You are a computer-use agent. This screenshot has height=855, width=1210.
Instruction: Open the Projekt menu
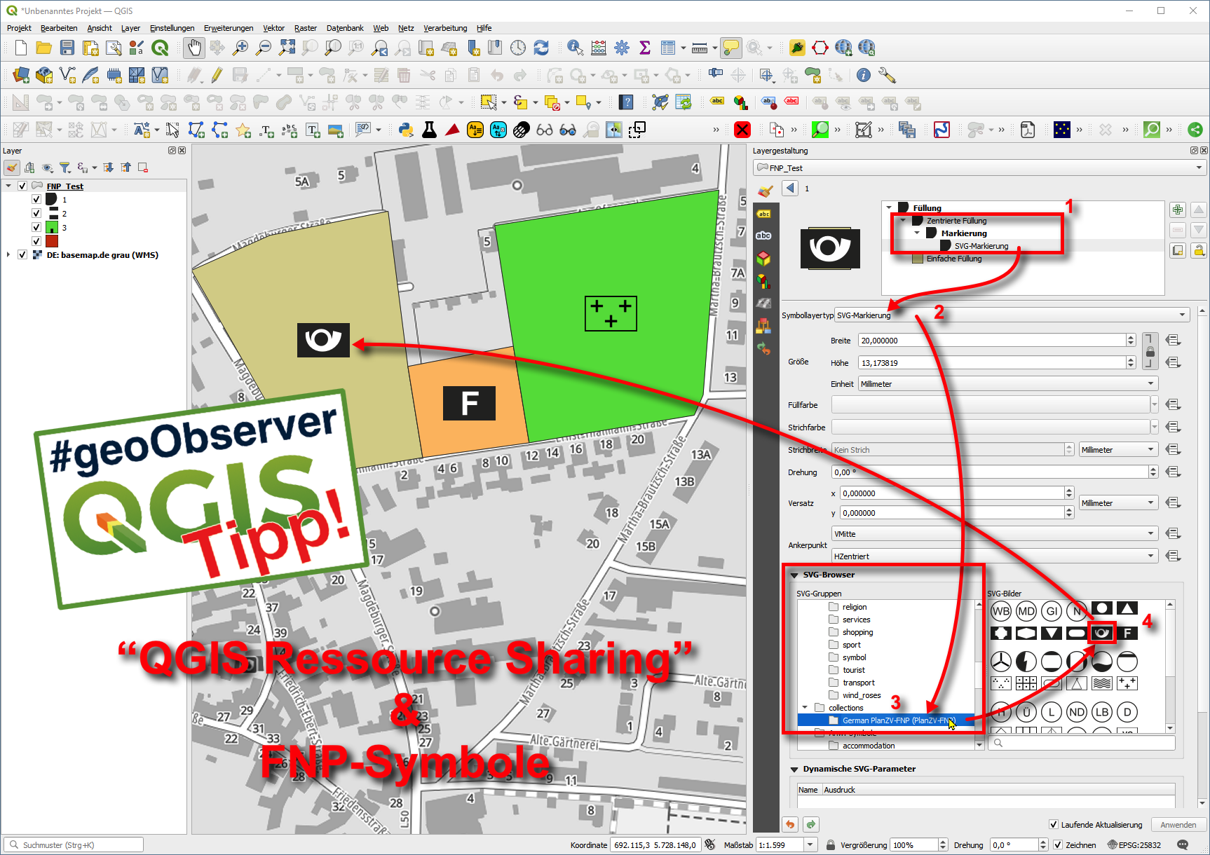(x=19, y=28)
